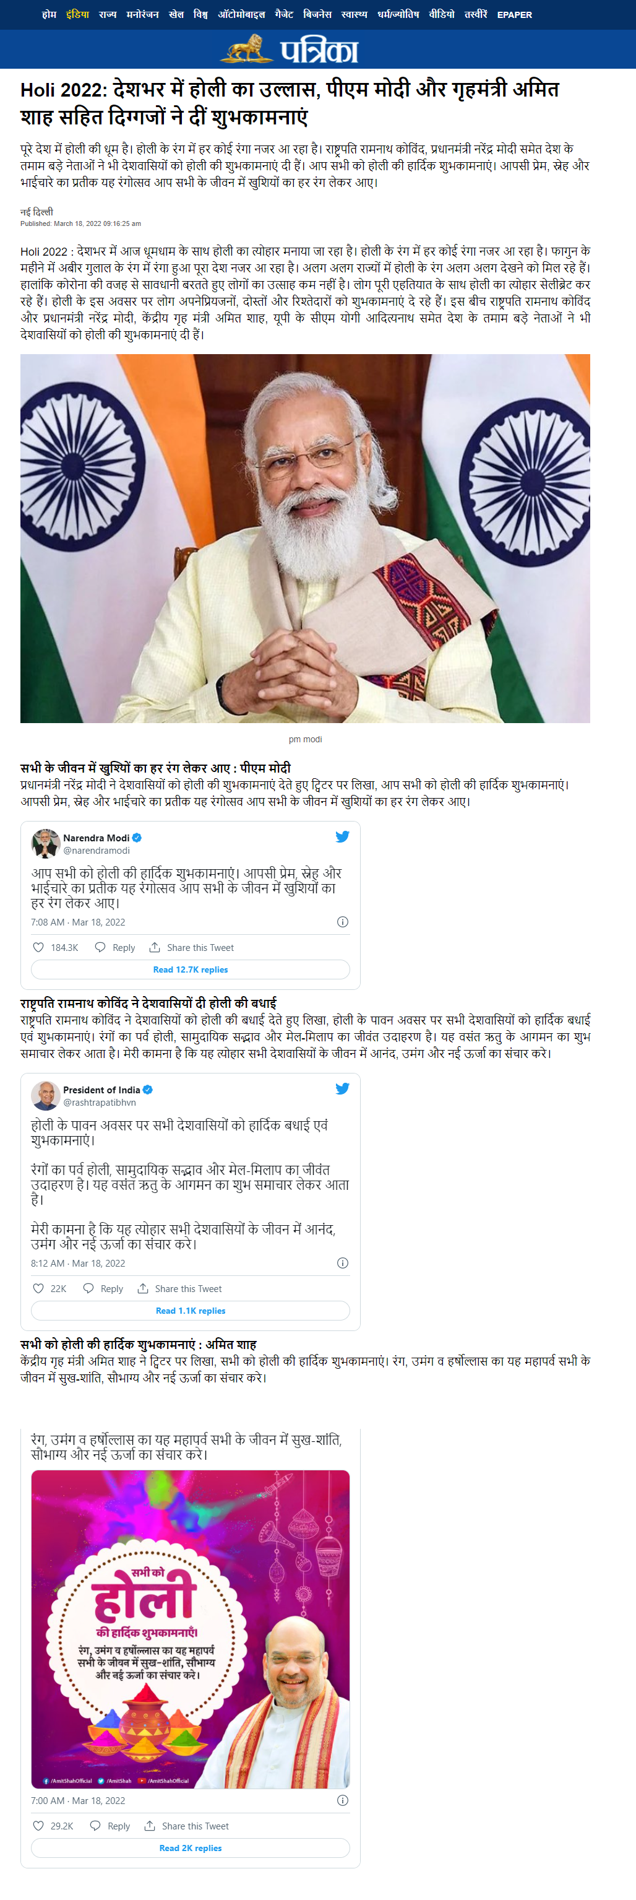Like Narendra Modi's tweet via heart icon
This screenshot has height=1900, width=636.
click(38, 947)
